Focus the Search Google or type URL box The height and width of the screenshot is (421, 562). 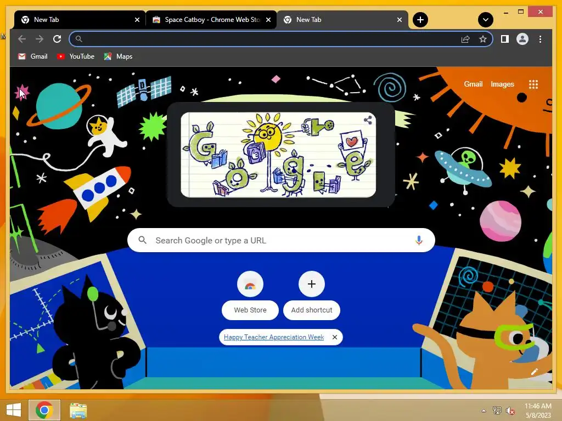[281, 240]
